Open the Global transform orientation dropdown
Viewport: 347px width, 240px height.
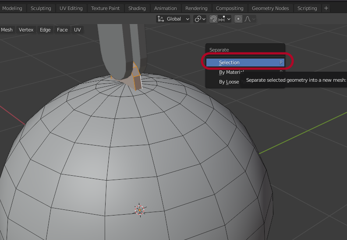pos(173,19)
